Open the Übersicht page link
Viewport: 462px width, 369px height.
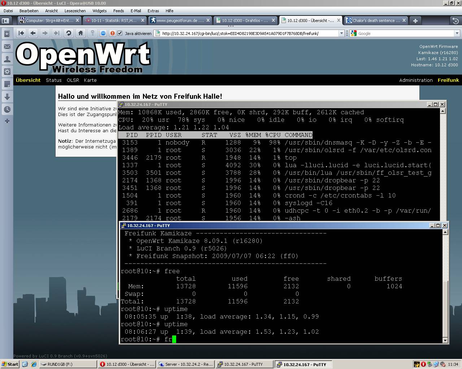(28, 80)
